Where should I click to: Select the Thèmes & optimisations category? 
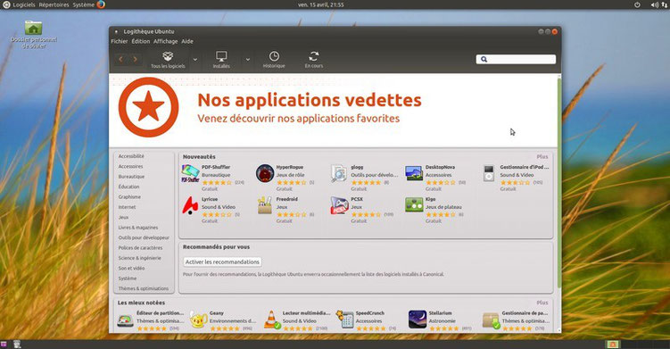[143, 288]
